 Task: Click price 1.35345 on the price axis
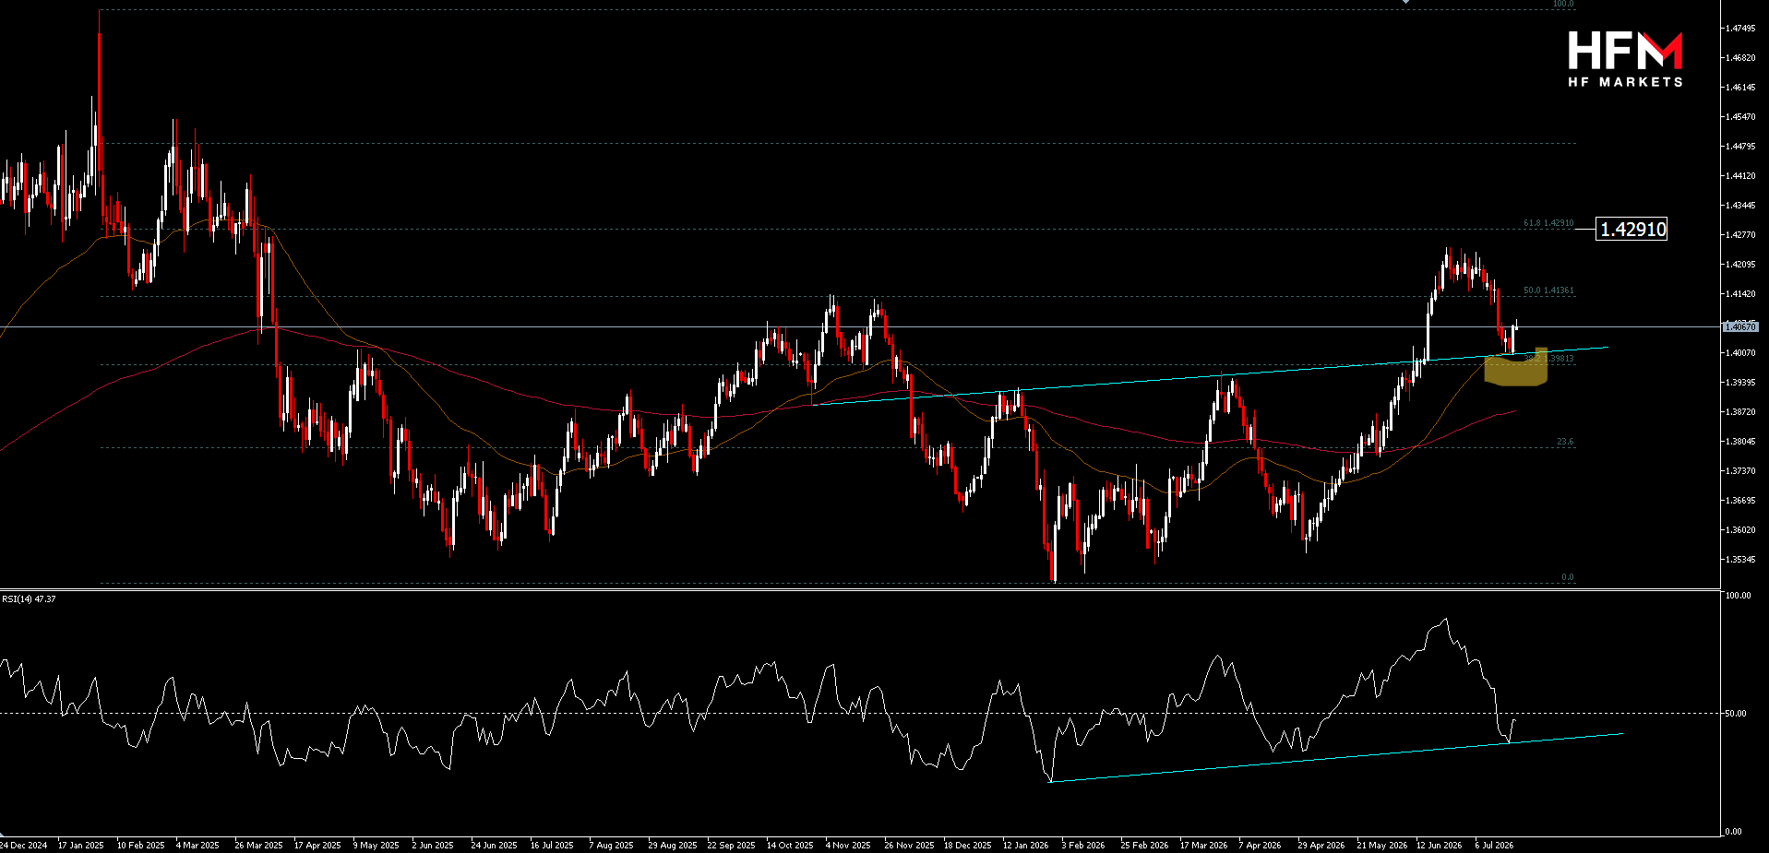coord(1740,560)
